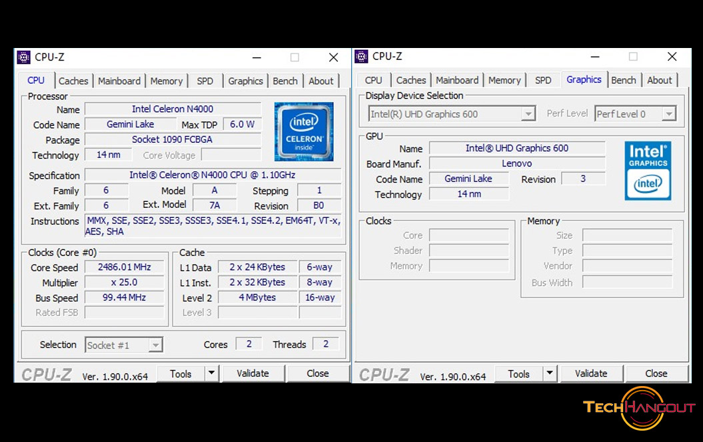Image resolution: width=703 pixels, height=442 pixels.
Task: Click the Validate button in right window
Action: (x=591, y=373)
